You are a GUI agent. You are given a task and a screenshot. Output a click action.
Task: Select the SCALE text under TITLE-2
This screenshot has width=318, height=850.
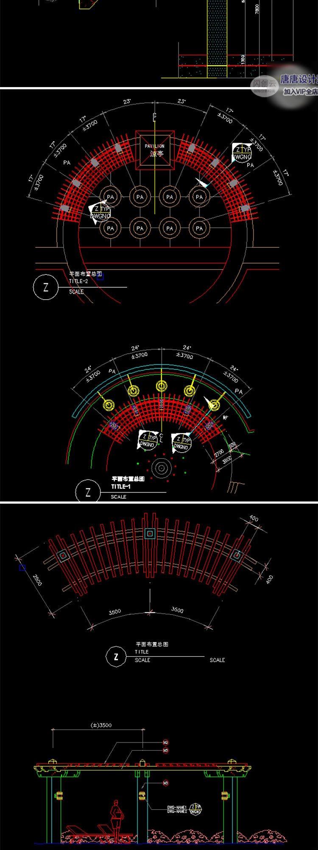pos(76,292)
